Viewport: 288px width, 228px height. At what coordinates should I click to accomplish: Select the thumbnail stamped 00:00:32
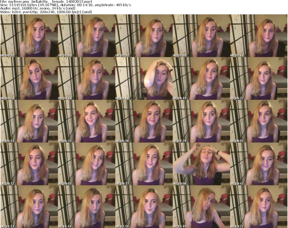29,36
